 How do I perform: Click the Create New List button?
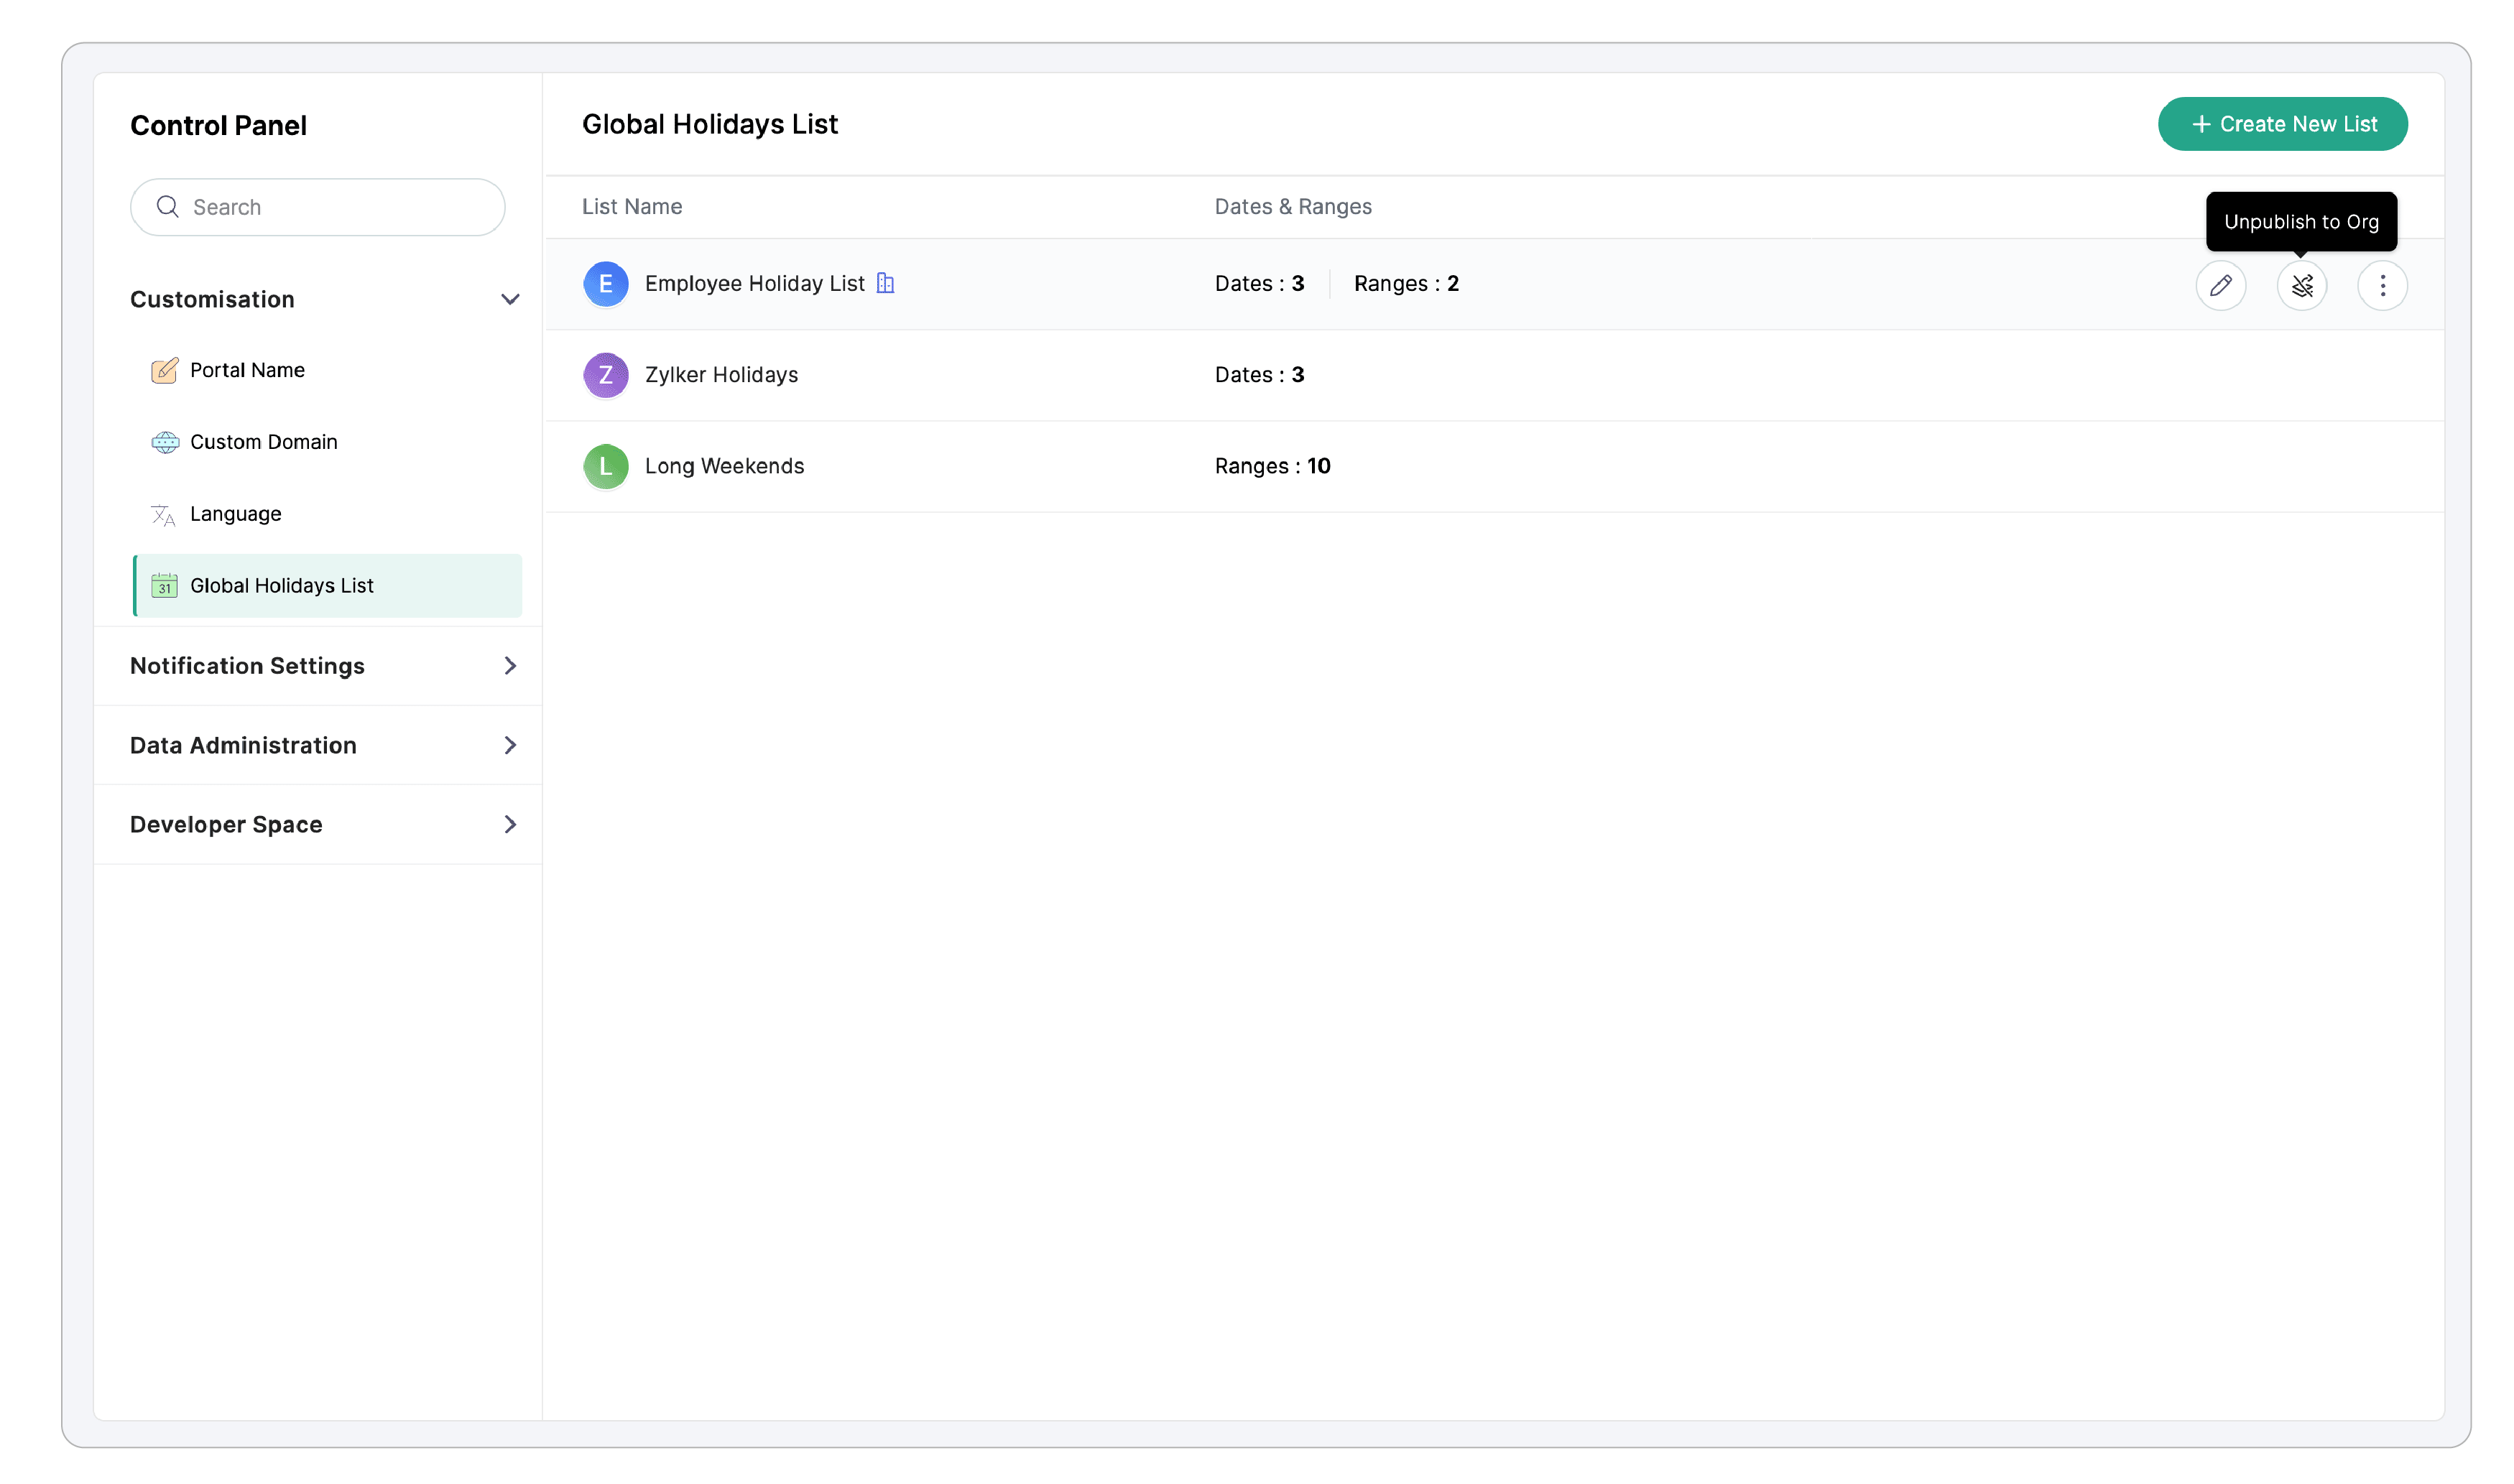tap(2281, 124)
